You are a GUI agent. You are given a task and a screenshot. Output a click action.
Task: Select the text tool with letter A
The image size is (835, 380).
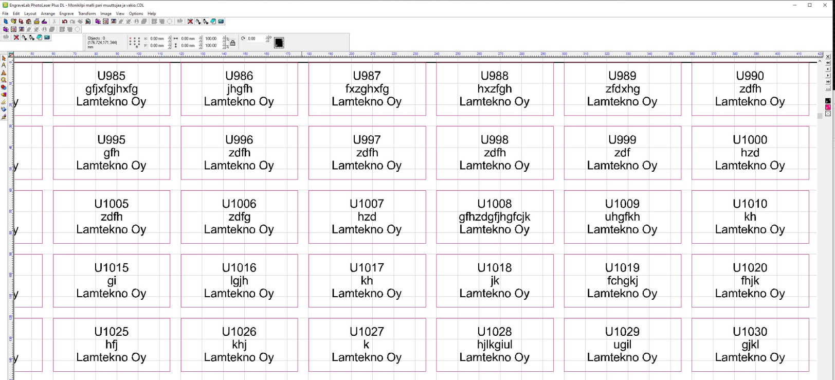(4, 66)
